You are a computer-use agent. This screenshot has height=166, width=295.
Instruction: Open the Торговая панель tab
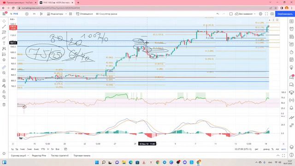tap(82, 156)
